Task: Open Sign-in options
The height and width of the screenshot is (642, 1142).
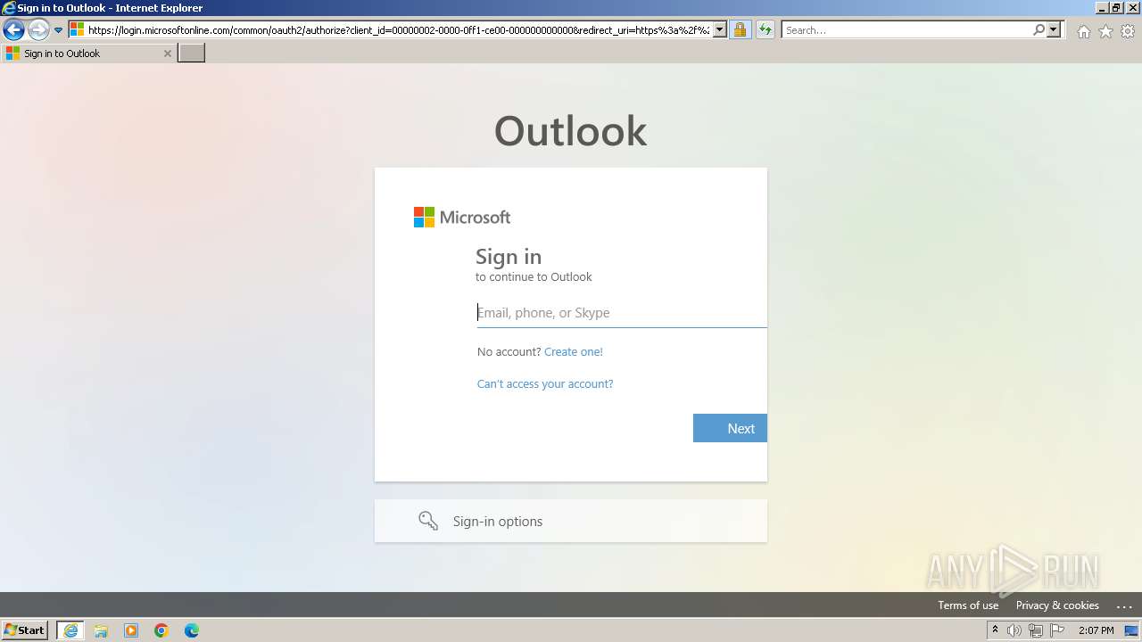Action: coord(571,521)
